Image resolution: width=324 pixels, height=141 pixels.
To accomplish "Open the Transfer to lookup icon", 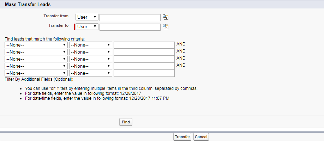I will click(x=165, y=27).
